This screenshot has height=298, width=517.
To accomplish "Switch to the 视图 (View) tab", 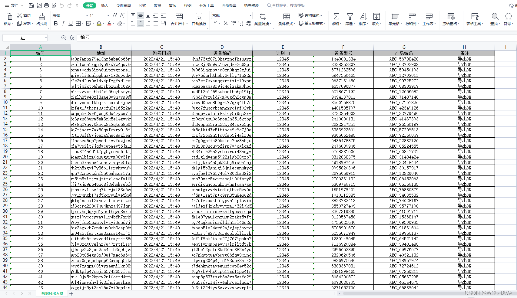I will click(188, 5).
